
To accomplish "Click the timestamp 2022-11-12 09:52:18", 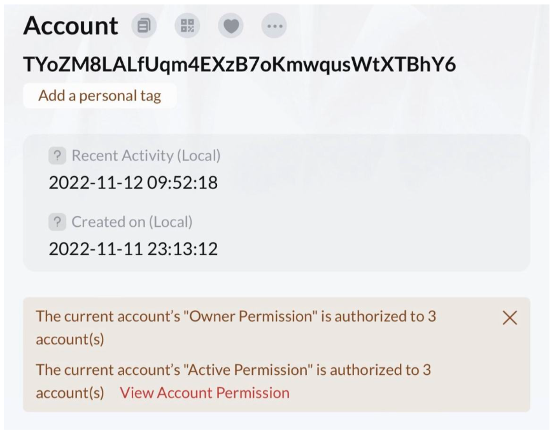I will [x=133, y=183].
